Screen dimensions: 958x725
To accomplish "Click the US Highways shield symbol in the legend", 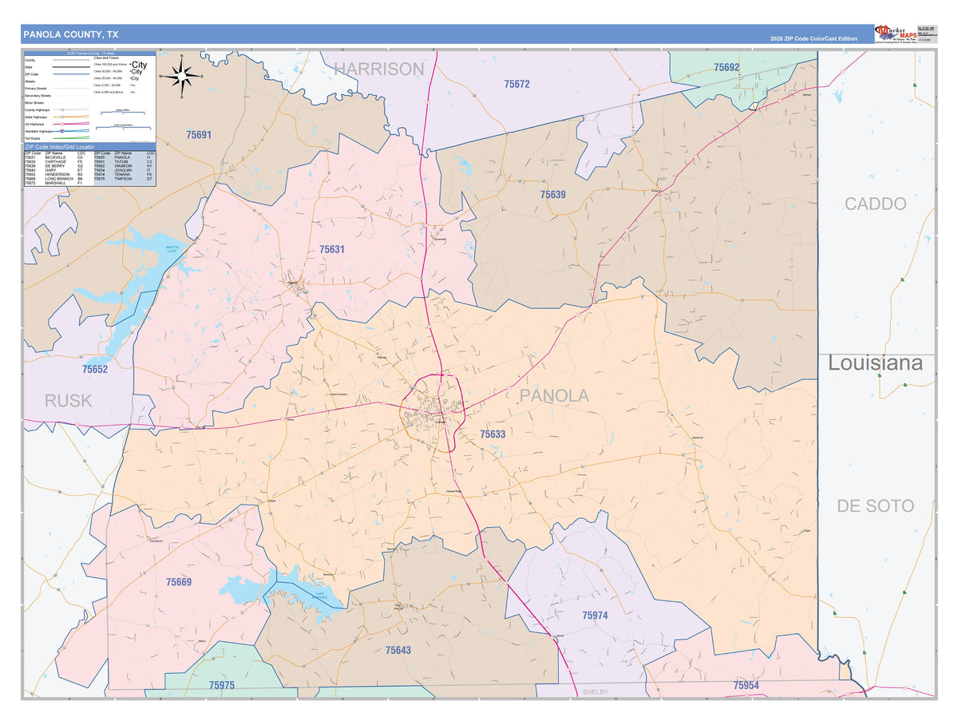I will [x=62, y=124].
